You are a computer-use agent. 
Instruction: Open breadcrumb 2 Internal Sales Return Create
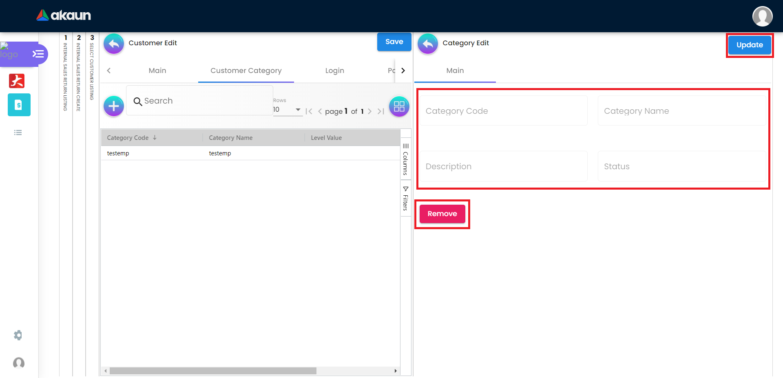[x=79, y=73]
